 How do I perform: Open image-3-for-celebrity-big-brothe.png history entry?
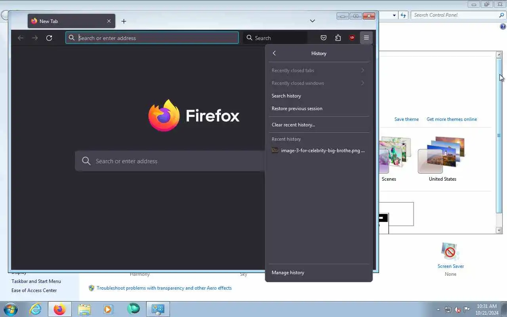click(x=318, y=151)
